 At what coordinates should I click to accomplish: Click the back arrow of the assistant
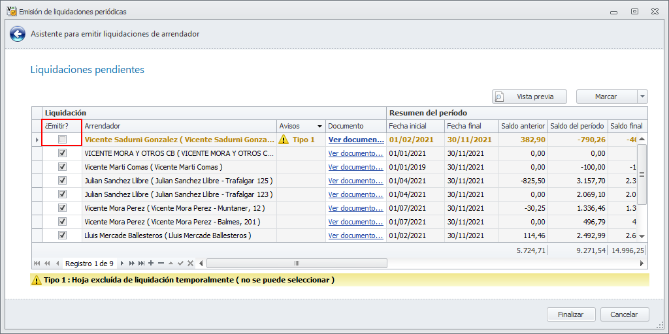click(18, 34)
